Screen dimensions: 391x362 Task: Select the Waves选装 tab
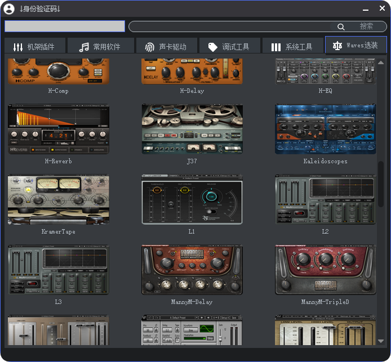[356, 45]
